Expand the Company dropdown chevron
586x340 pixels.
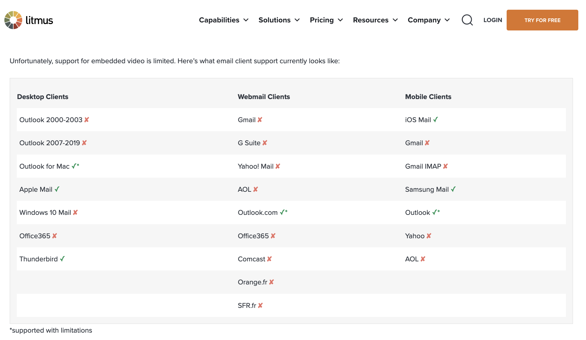(x=447, y=20)
